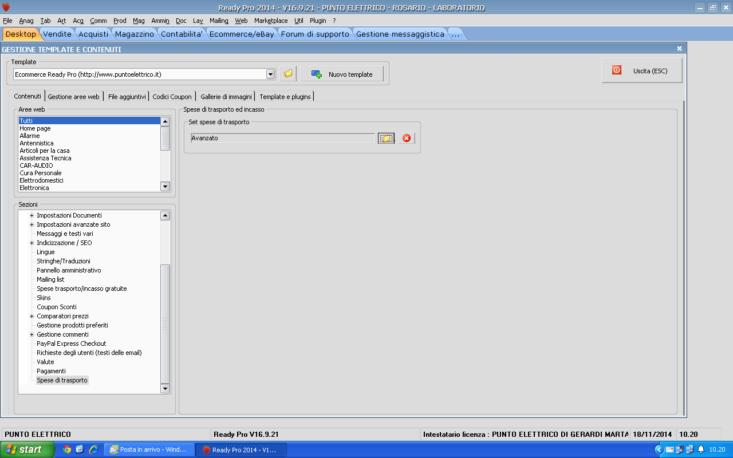The height and width of the screenshot is (458, 733).
Task: Click Sezioni tree scroll-up arrow
Action: [165, 215]
